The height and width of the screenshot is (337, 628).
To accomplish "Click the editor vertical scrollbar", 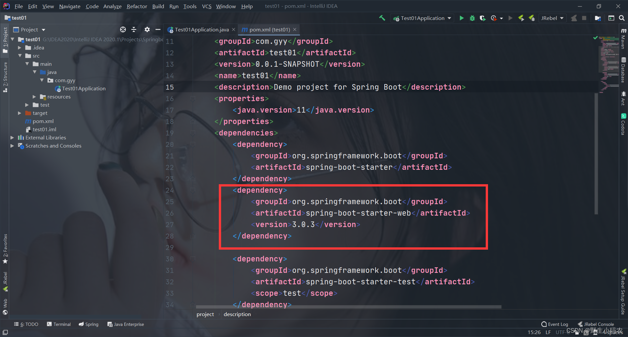I will tap(596, 154).
